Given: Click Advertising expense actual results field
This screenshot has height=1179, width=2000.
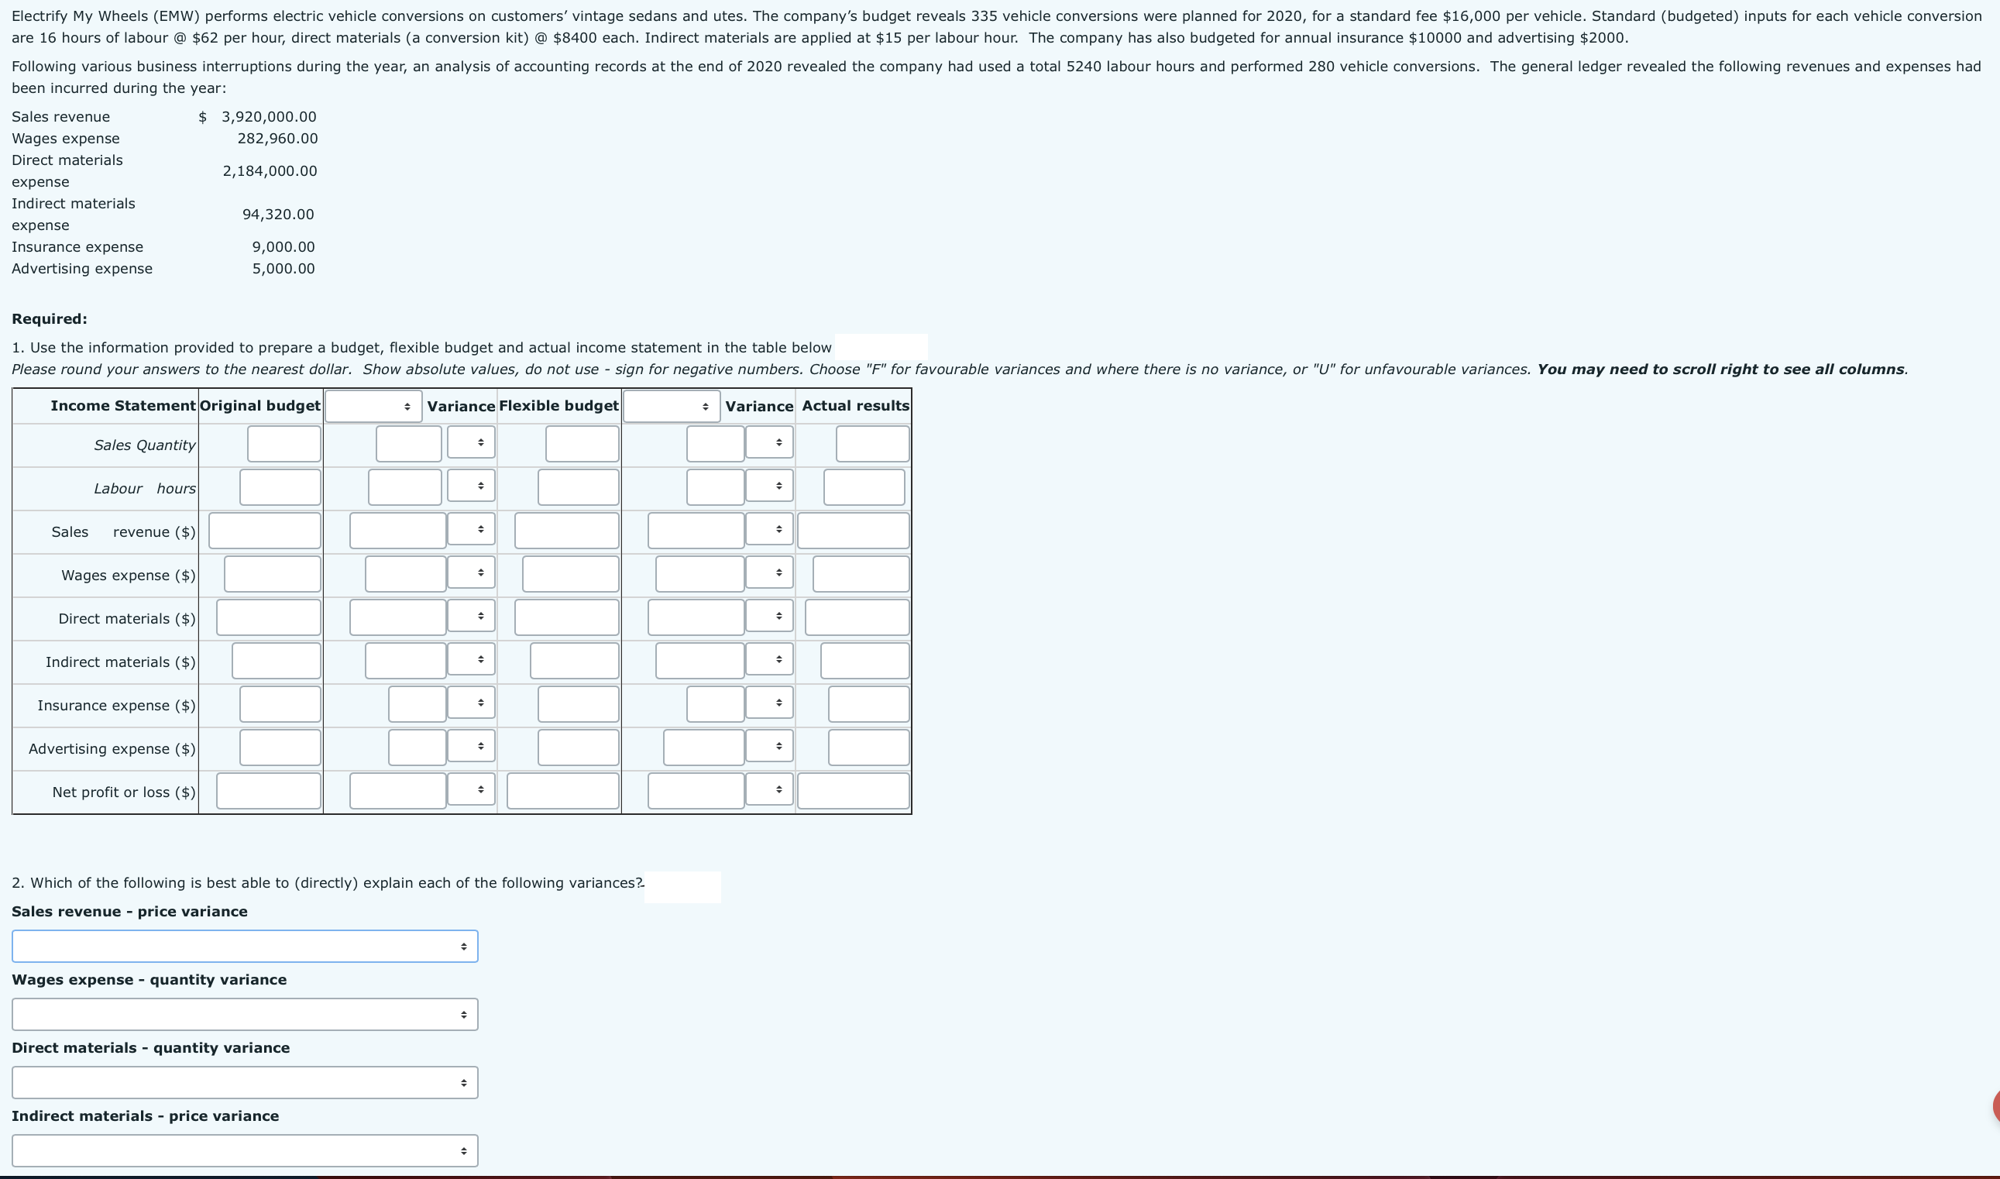Looking at the screenshot, I should click(868, 748).
